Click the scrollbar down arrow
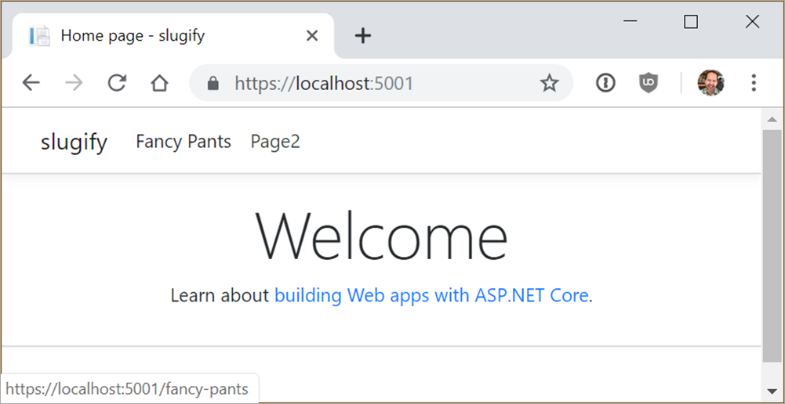 (x=772, y=391)
